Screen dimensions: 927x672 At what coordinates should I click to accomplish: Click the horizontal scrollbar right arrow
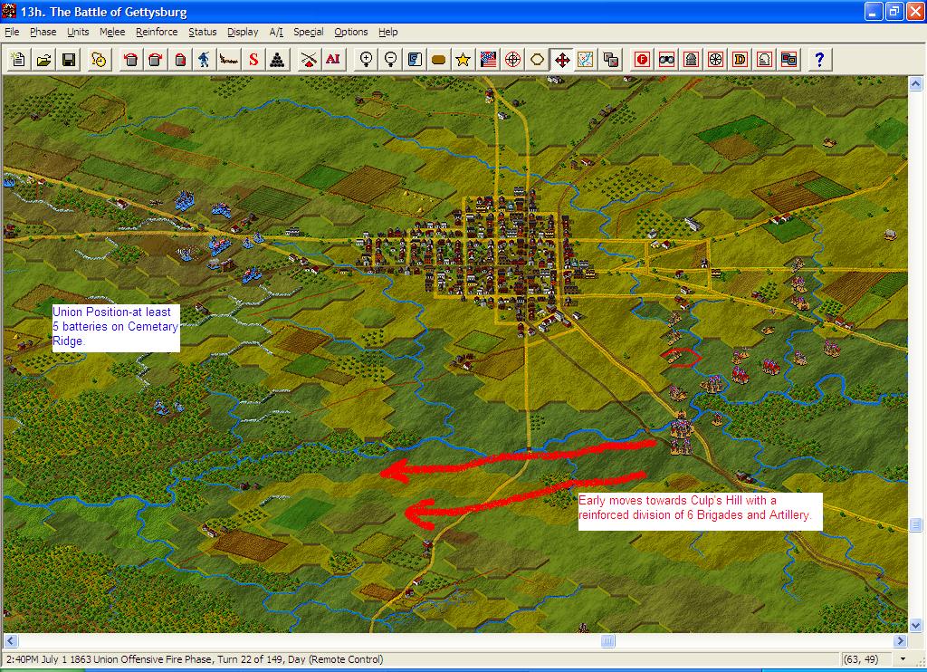tap(900, 640)
